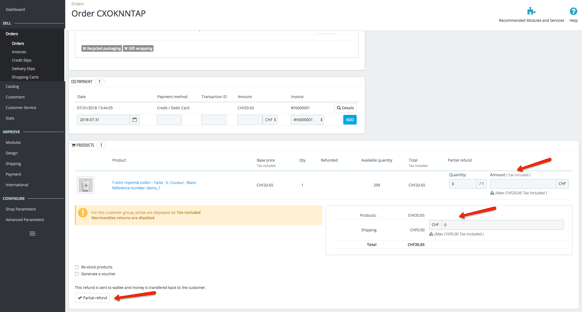This screenshot has width=582, height=312.
Task: Enable Generate a voucher
Action: 77,274
